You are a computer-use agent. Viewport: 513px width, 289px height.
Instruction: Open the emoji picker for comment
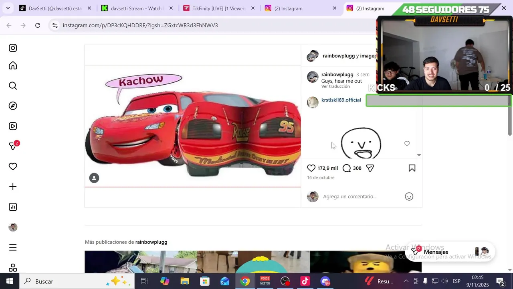[x=409, y=197]
